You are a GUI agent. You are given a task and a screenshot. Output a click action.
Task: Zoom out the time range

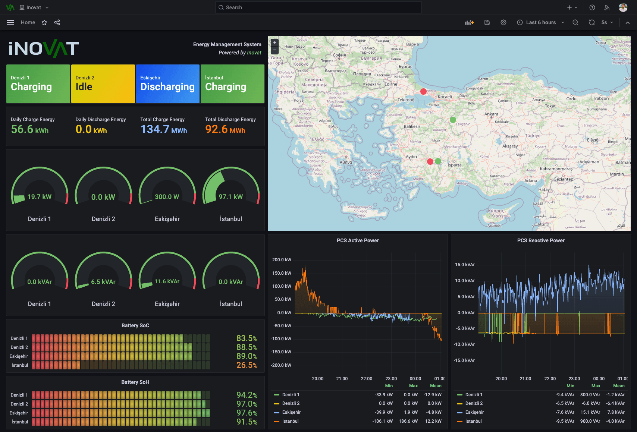click(x=575, y=22)
